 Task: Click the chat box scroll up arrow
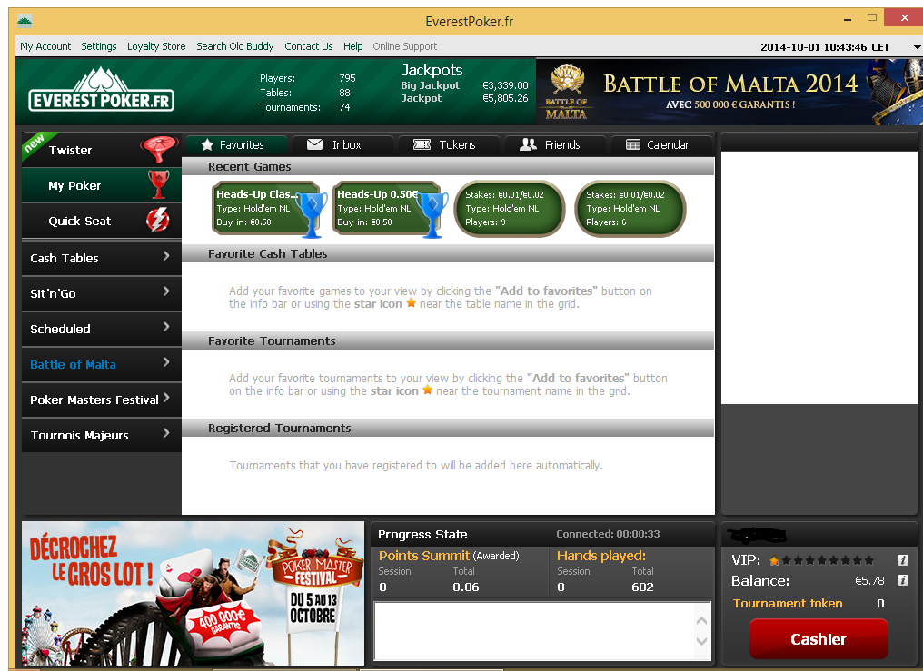tap(701, 621)
